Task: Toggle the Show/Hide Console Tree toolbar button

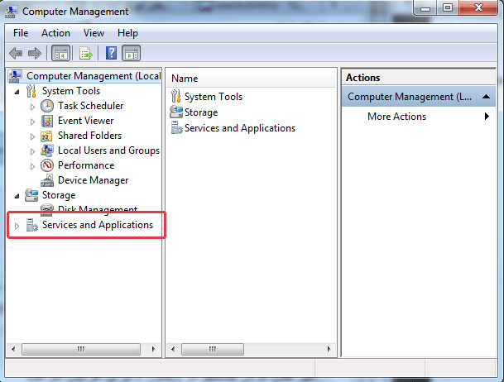Action: click(x=60, y=54)
